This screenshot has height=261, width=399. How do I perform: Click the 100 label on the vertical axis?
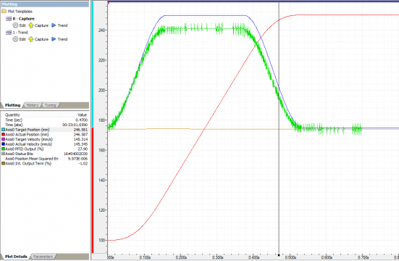click(x=101, y=240)
